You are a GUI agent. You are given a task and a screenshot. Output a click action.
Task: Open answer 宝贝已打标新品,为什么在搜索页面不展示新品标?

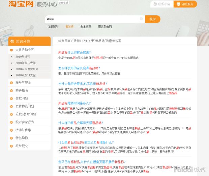click(92, 162)
